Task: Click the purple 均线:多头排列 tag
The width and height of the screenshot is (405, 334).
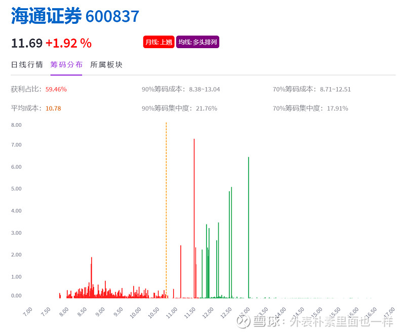Action: pos(197,42)
